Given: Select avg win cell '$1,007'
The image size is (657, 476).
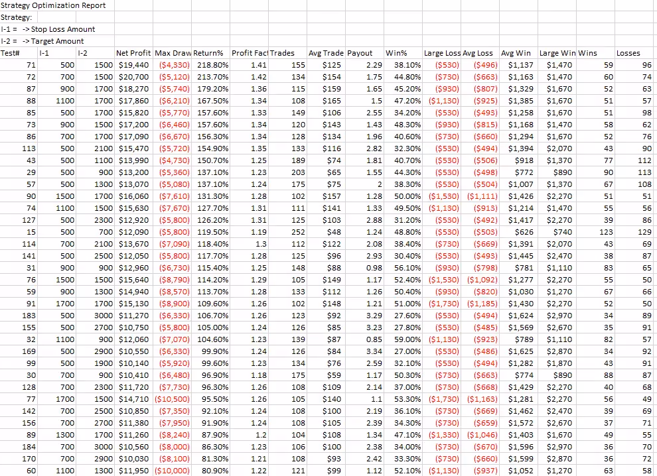Looking at the screenshot, I should coord(519,184).
